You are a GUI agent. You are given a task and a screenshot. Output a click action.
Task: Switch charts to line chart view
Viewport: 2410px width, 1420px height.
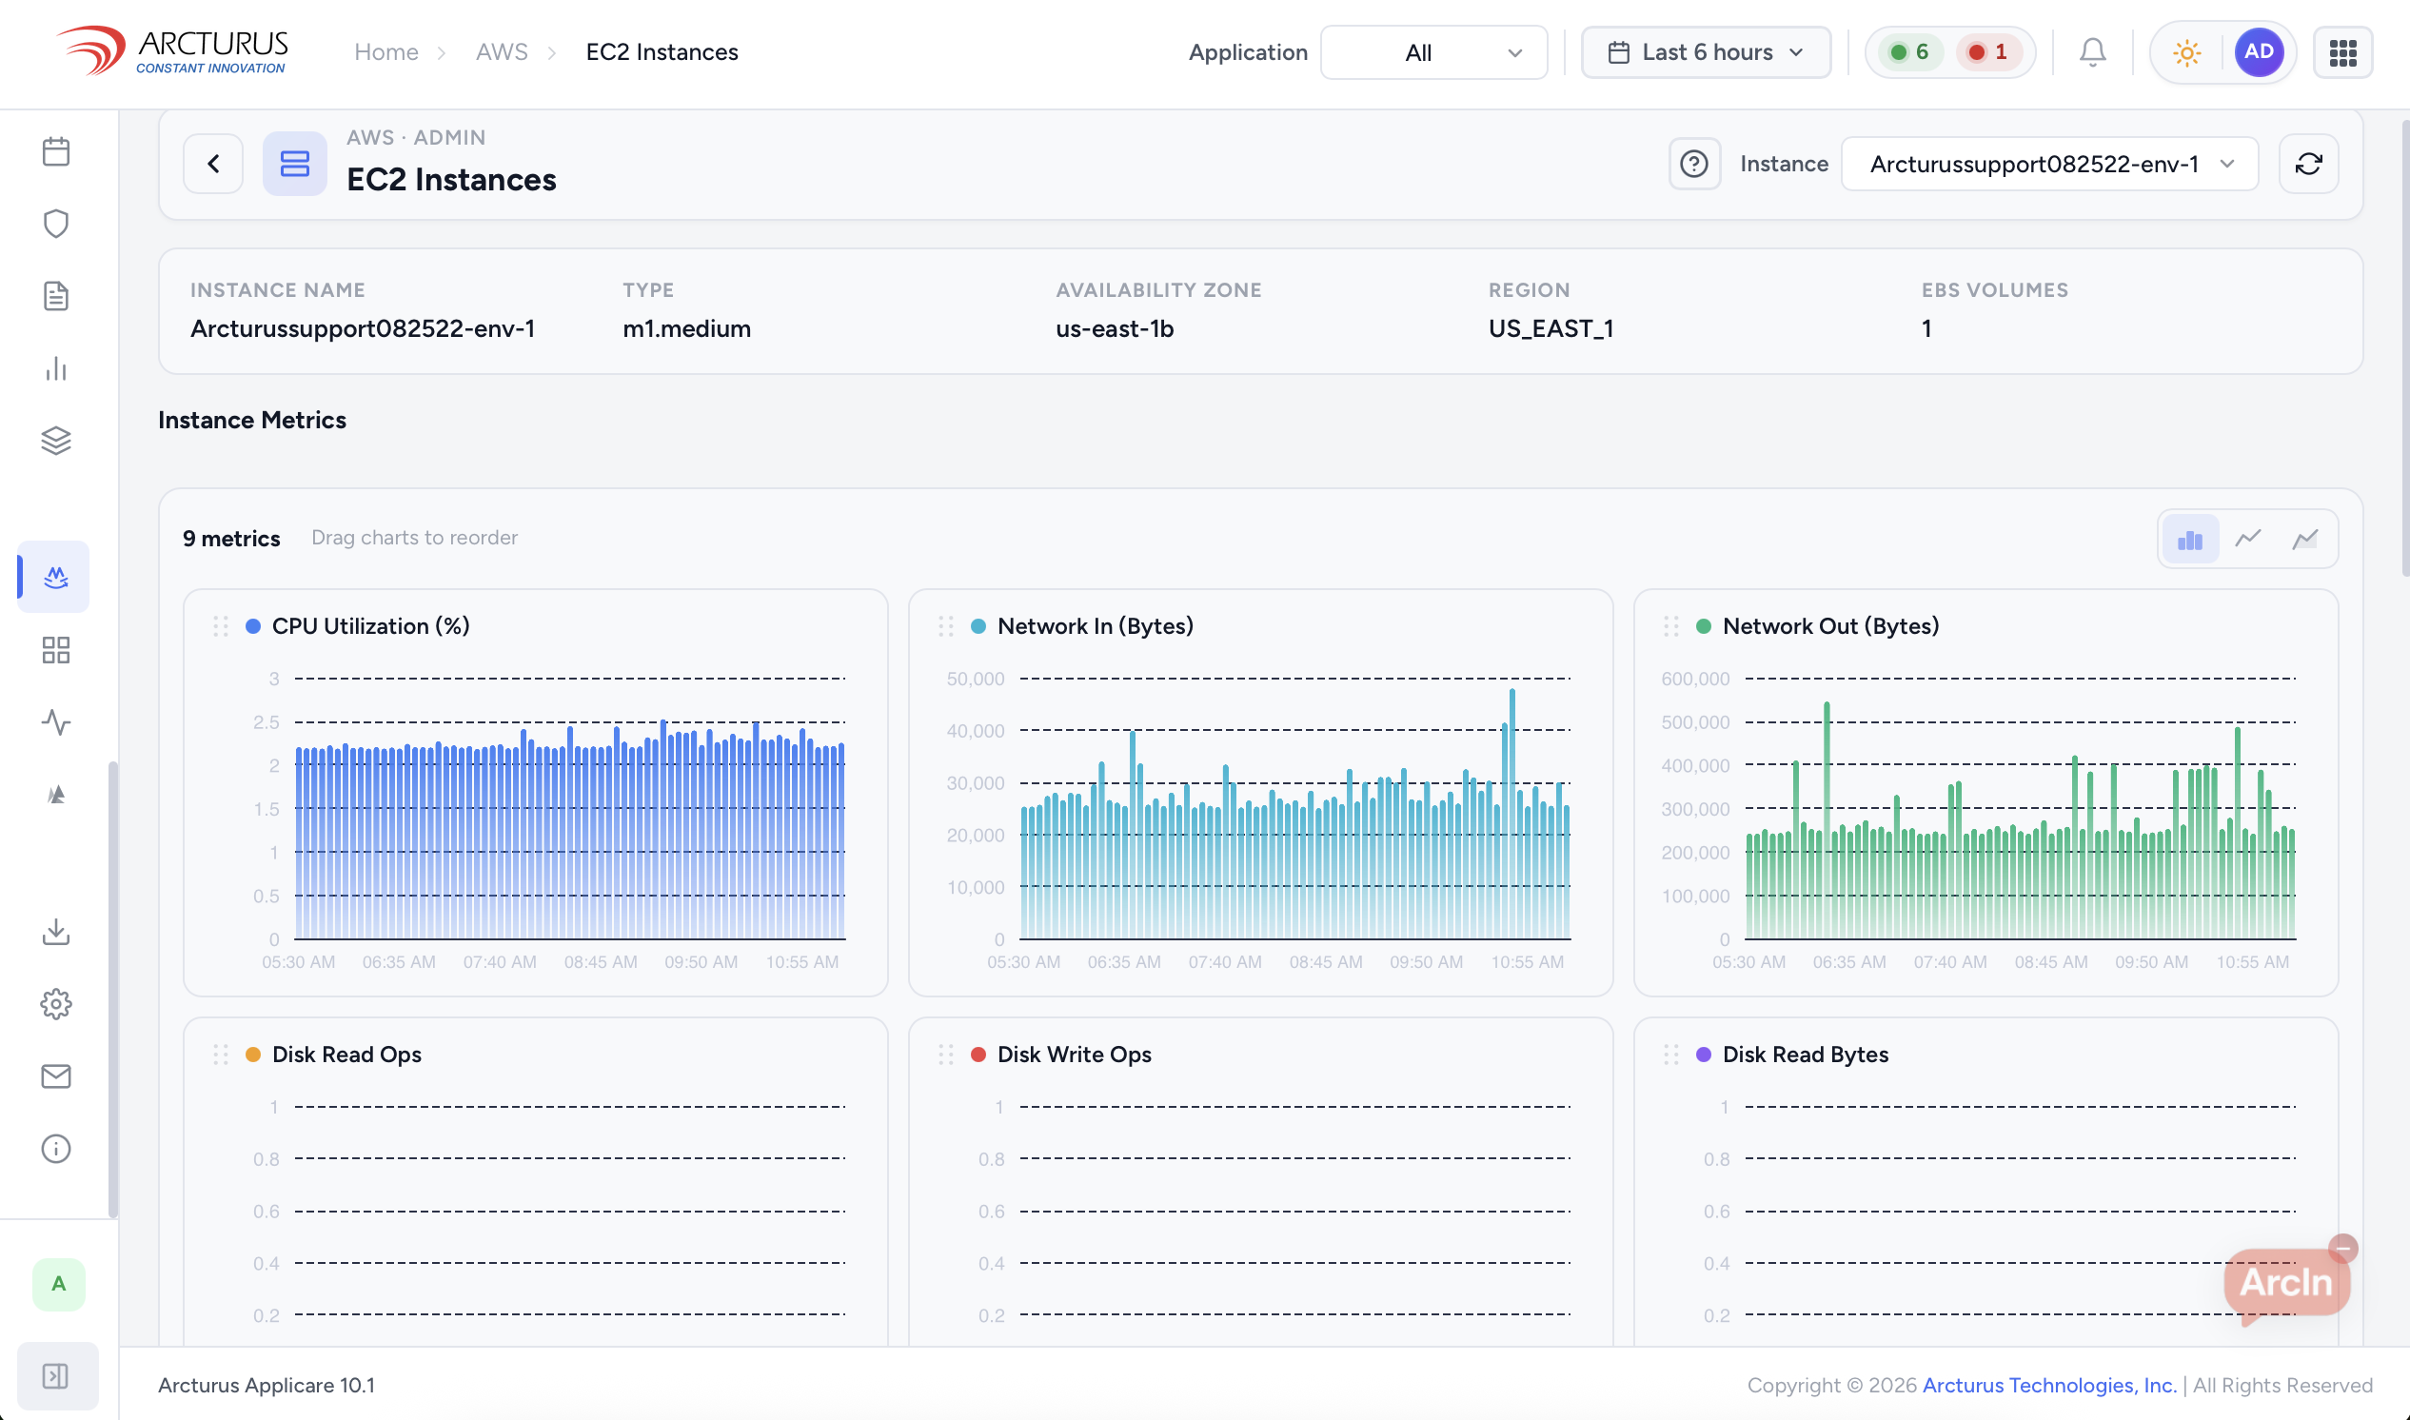point(2247,539)
